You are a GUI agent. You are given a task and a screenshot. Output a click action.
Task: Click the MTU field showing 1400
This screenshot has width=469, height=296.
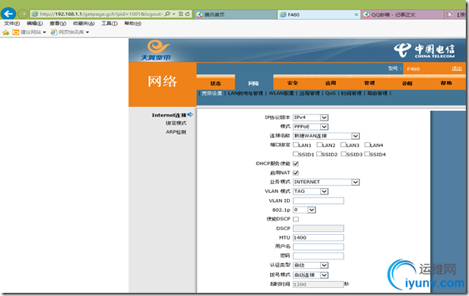318,237
